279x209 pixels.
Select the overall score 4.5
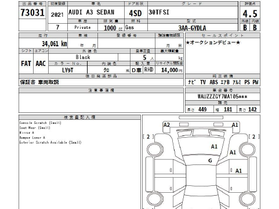pos(250,13)
